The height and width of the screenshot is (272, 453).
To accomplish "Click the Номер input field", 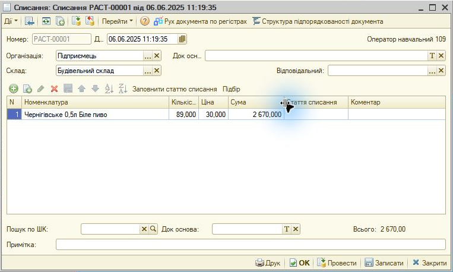I will 62,39.
